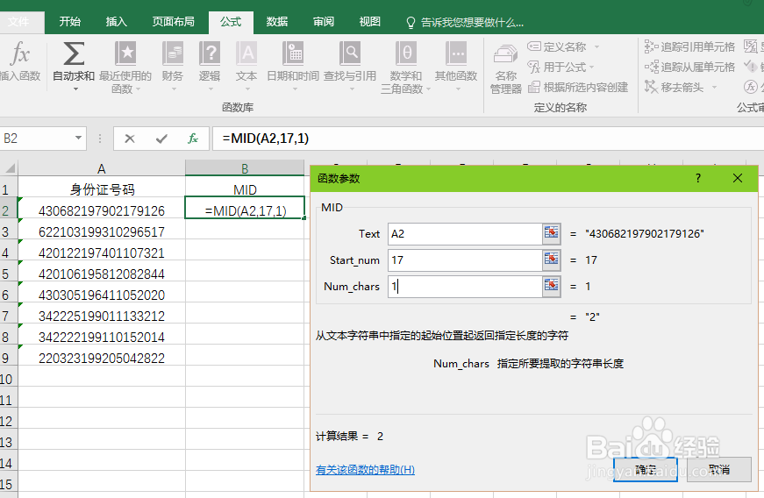The height and width of the screenshot is (498, 764).
Task: Expand AutoSum dropdown arrow
Action: (75, 89)
